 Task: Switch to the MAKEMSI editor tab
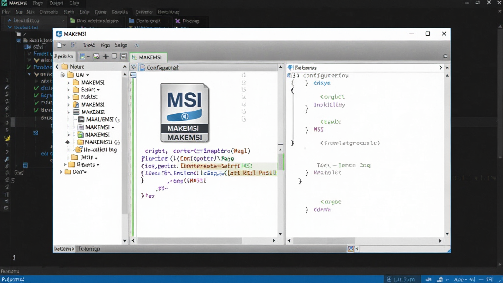pos(148,57)
